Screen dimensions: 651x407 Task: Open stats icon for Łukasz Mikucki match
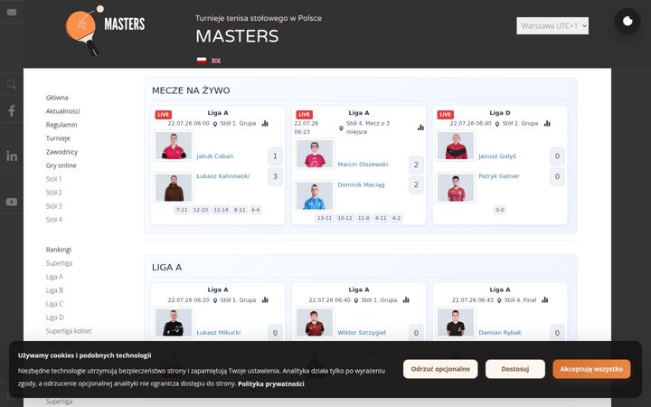265,300
